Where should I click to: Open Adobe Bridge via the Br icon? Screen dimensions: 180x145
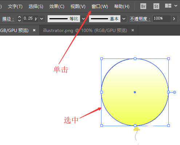[143, 6]
